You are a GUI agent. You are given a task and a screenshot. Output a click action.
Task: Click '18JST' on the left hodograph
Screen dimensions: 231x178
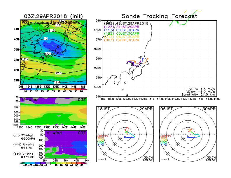click(x=104, y=109)
